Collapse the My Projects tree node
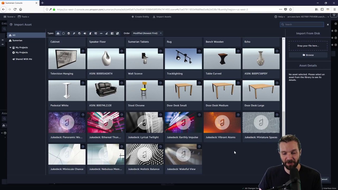The image size is (338, 190). click(10, 47)
